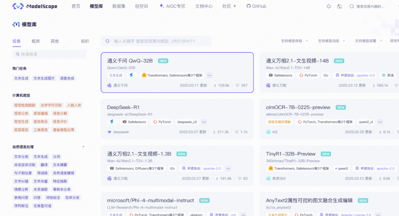The width and height of the screenshot is (399, 216).
Task: Focus the model keyword search input
Action: coord(156,41)
